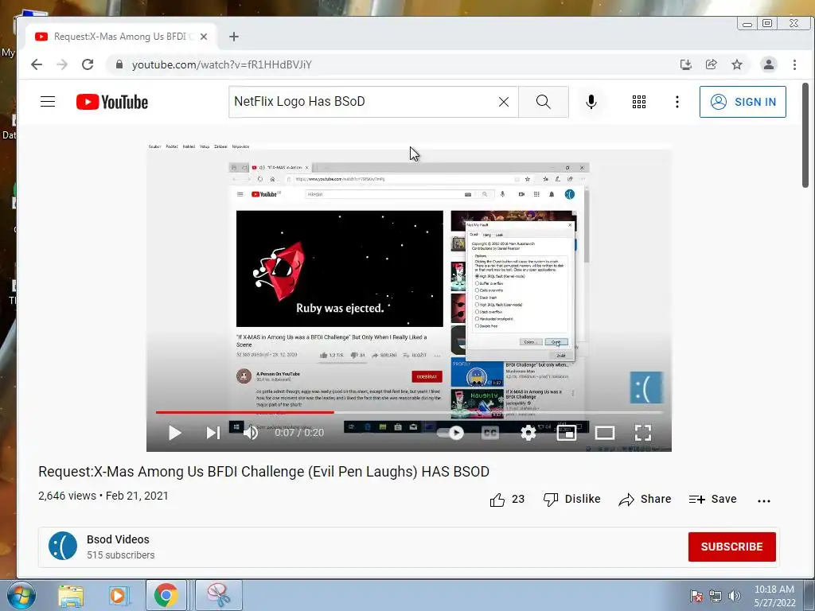Open Chrome profile avatar menu

pyautogui.click(x=768, y=64)
